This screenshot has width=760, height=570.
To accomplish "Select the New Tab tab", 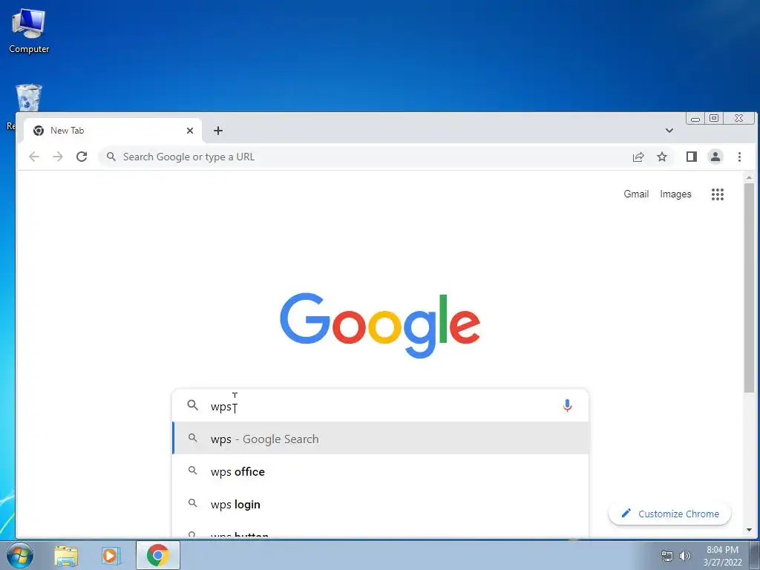I will click(113, 131).
